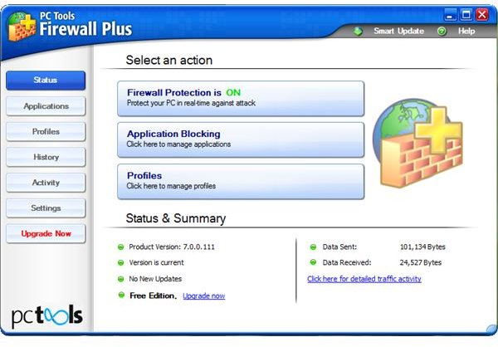Minimize the Firewall Plus window
Viewport: 498px width, 347px height.
[450, 15]
